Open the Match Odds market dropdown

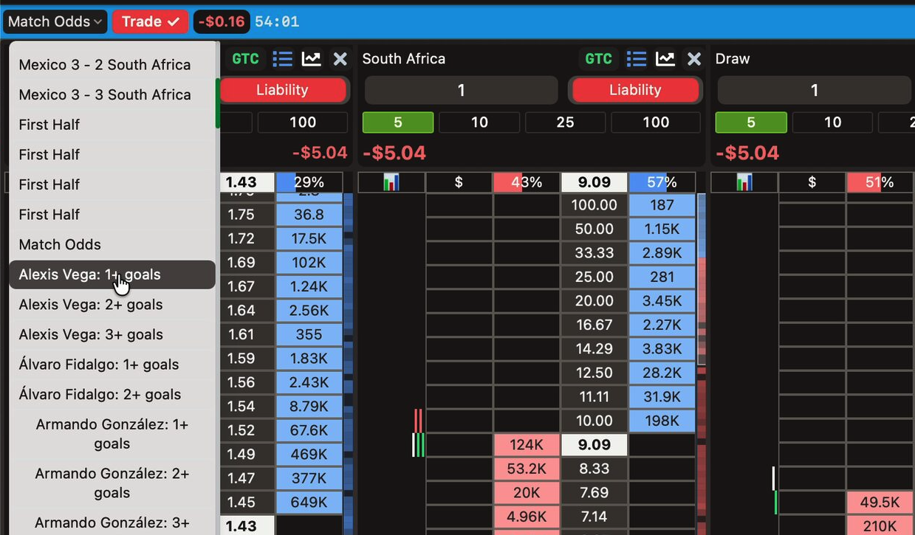click(x=55, y=21)
